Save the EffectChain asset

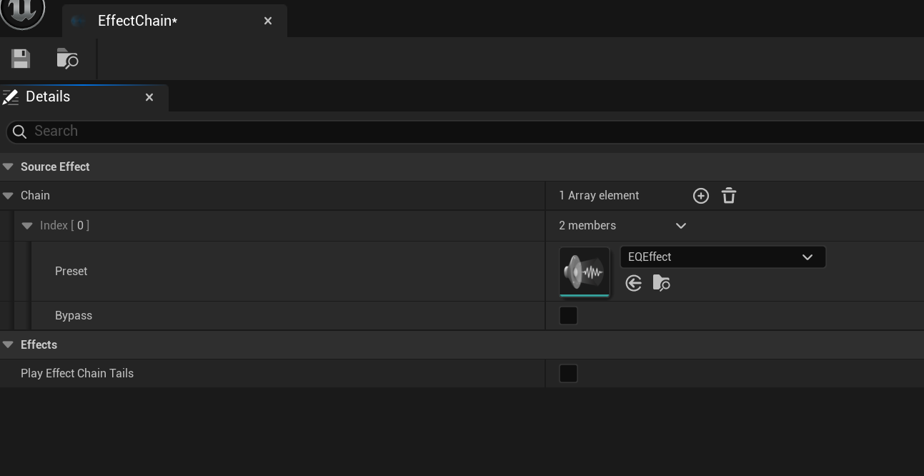(x=21, y=59)
